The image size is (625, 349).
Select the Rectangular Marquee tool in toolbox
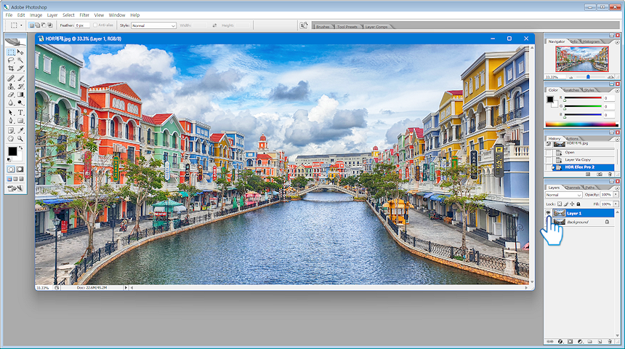pyautogui.click(x=11, y=52)
